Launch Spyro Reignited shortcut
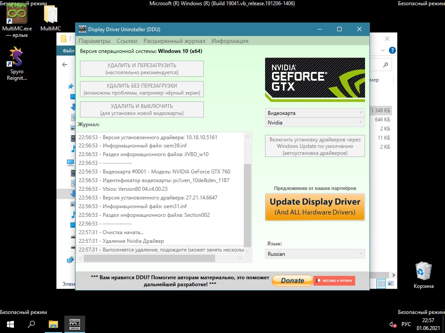The height and width of the screenshot is (333, 445). (17, 64)
